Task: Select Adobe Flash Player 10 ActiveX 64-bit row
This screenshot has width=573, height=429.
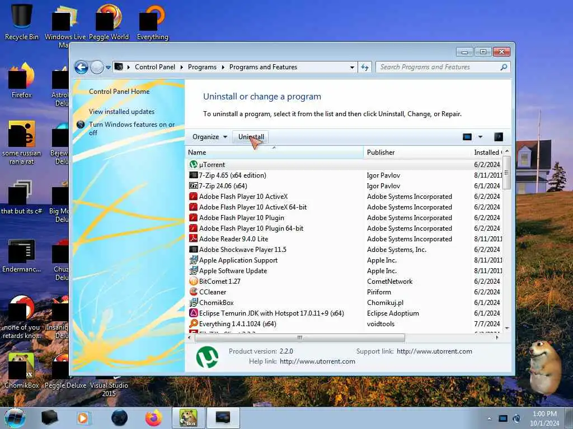Action: pos(345,207)
